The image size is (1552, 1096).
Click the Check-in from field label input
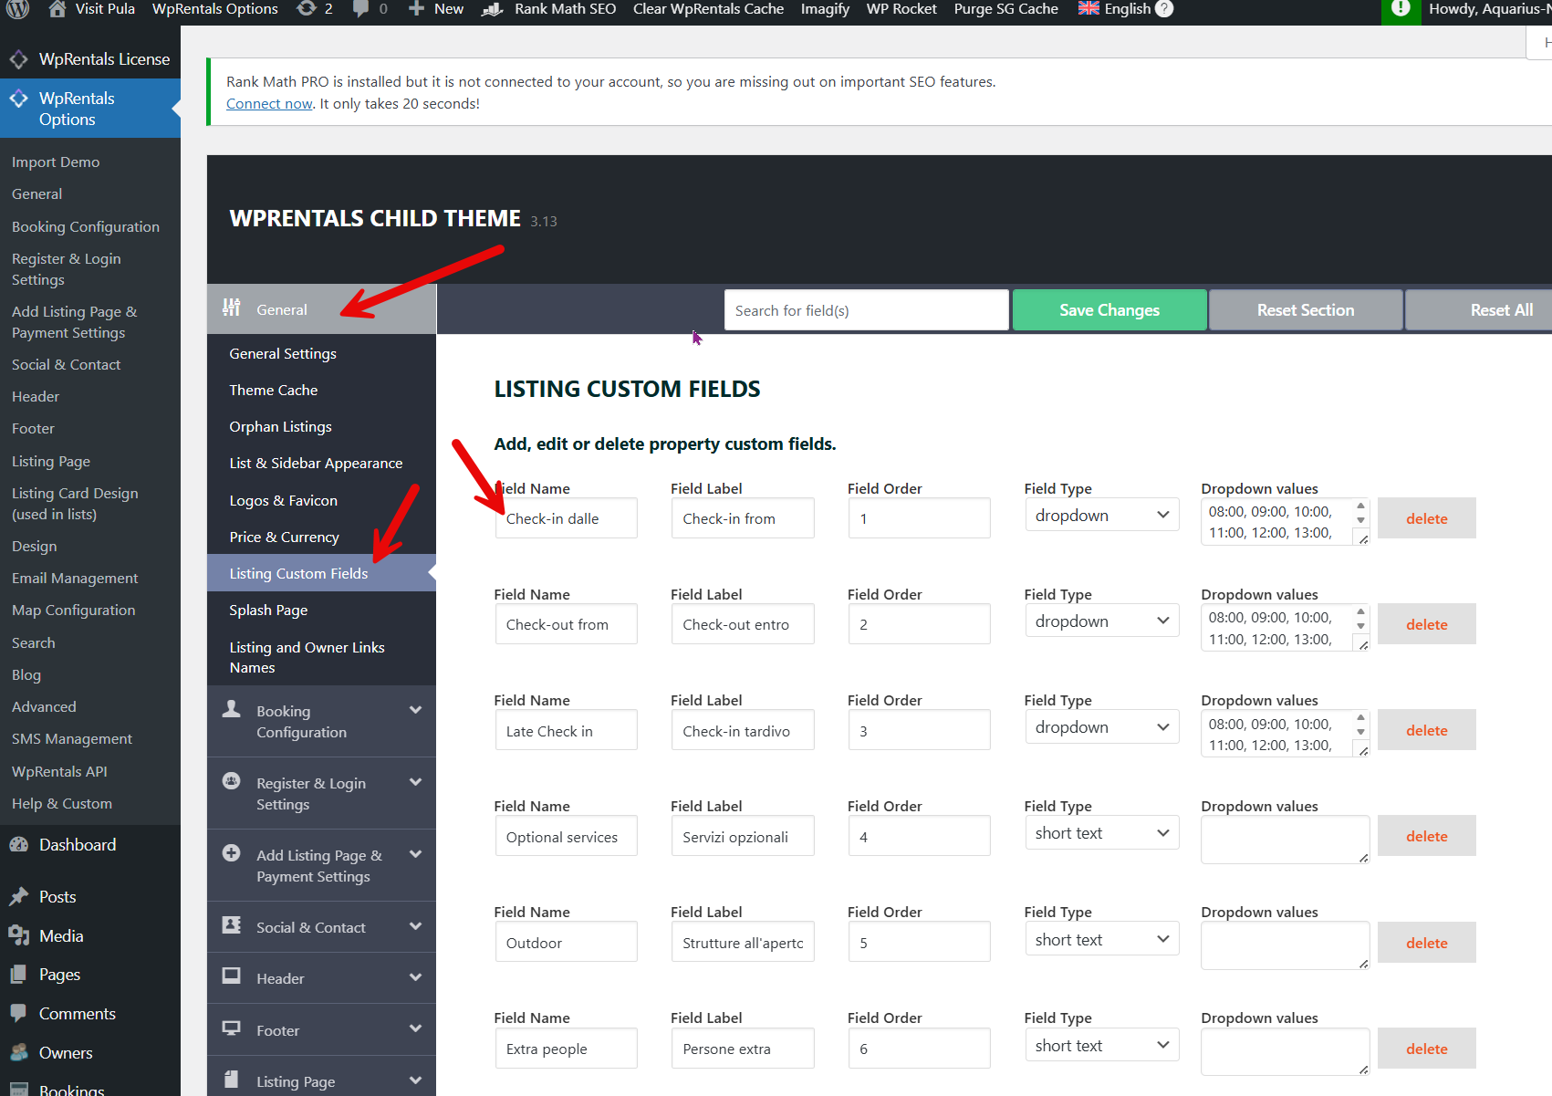(x=743, y=518)
